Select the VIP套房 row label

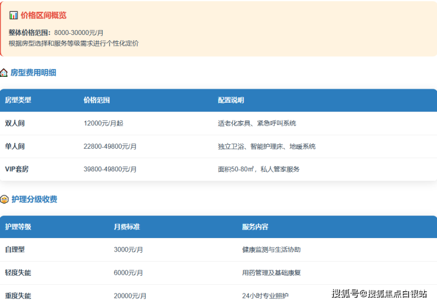(17, 169)
